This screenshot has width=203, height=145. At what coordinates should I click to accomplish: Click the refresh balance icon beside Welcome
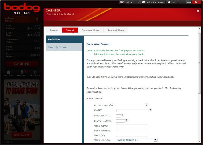[x=37, y=19]
